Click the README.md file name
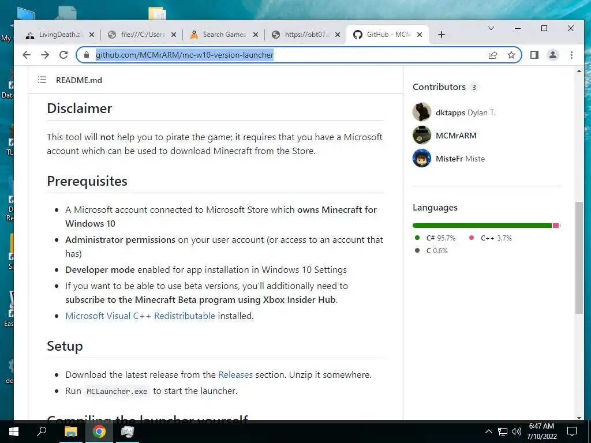Image resolution: width=591 pixels, height=443 pixels. [78, 80]
